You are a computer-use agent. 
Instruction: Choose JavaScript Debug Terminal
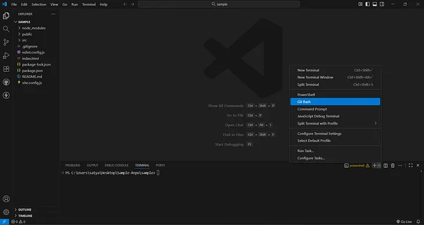335,116
